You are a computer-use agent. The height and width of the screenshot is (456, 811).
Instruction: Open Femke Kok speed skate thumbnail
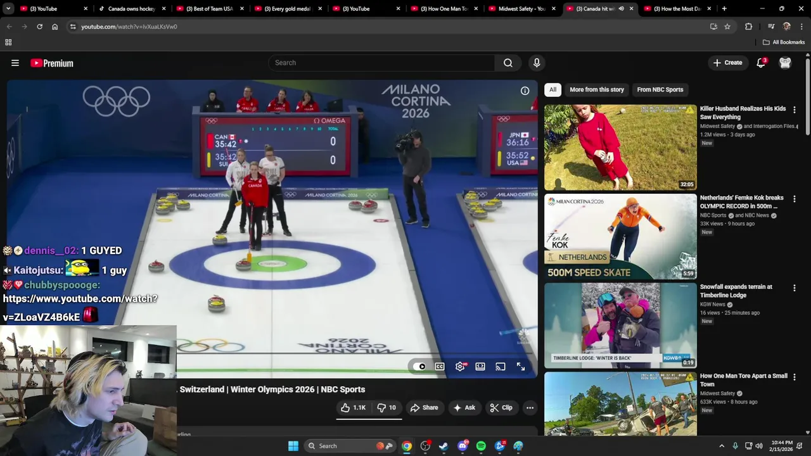point(620,236)
